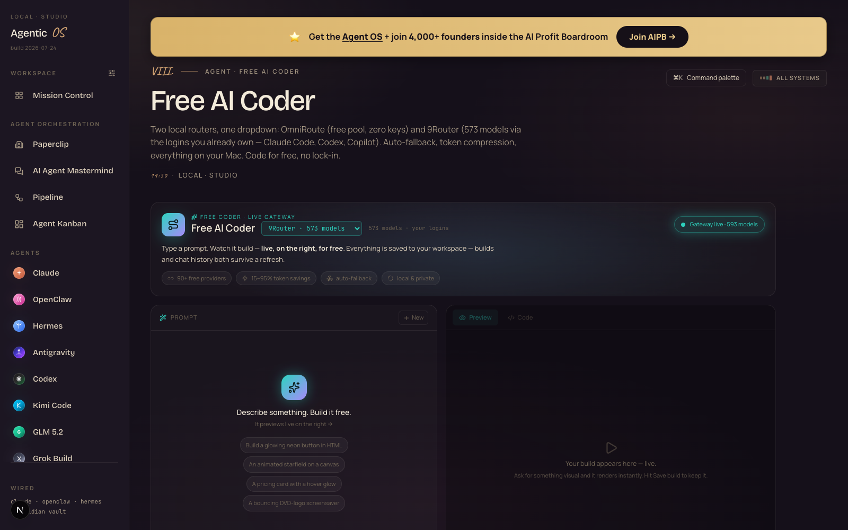Click the 'auto-fallback' chip

[x=349, y=278]
